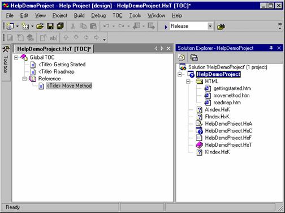This screenshot has width=285, height=213.
Task: Select the Move Method TOC entry
Action: [x=69, y=86]
